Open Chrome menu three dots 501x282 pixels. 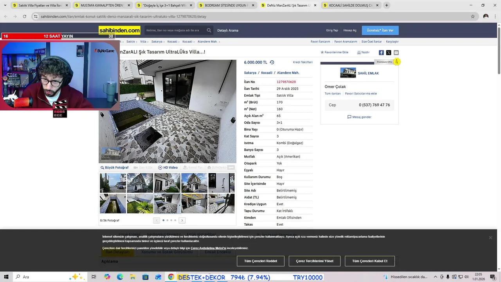point(495,16)
